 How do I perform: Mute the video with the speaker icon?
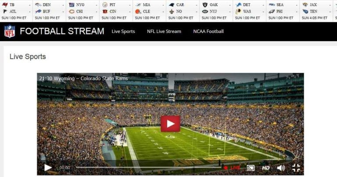click(281, 168)
